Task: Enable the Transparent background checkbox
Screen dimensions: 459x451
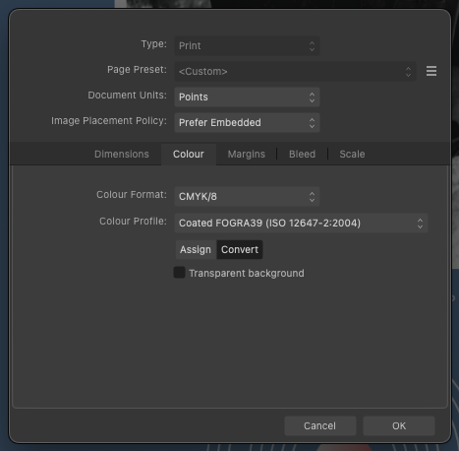Action: [x=179, y=273]
